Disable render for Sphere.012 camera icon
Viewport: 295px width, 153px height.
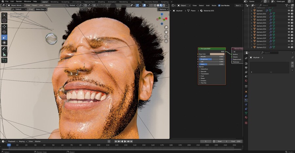[292, 47]
